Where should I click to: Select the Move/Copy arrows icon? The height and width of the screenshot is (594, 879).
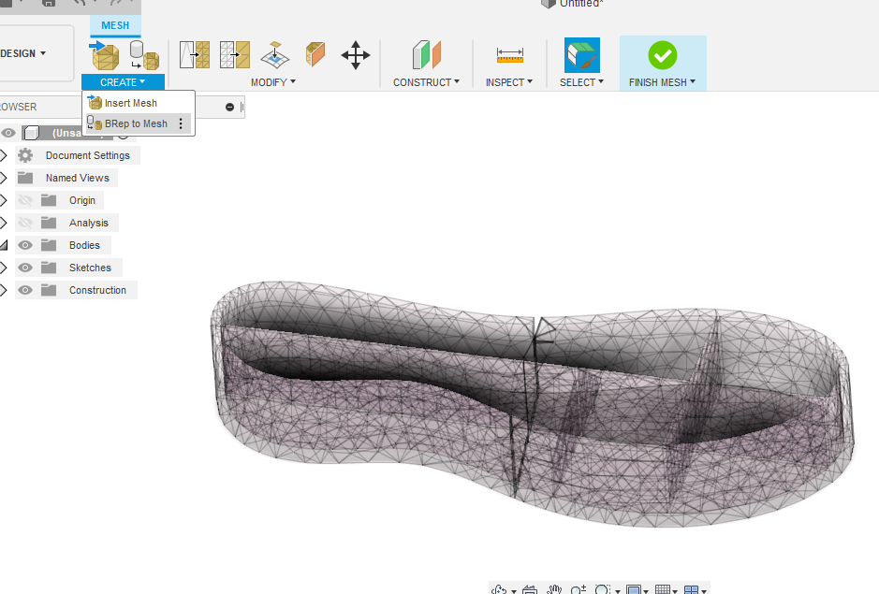tap(356, 55)
